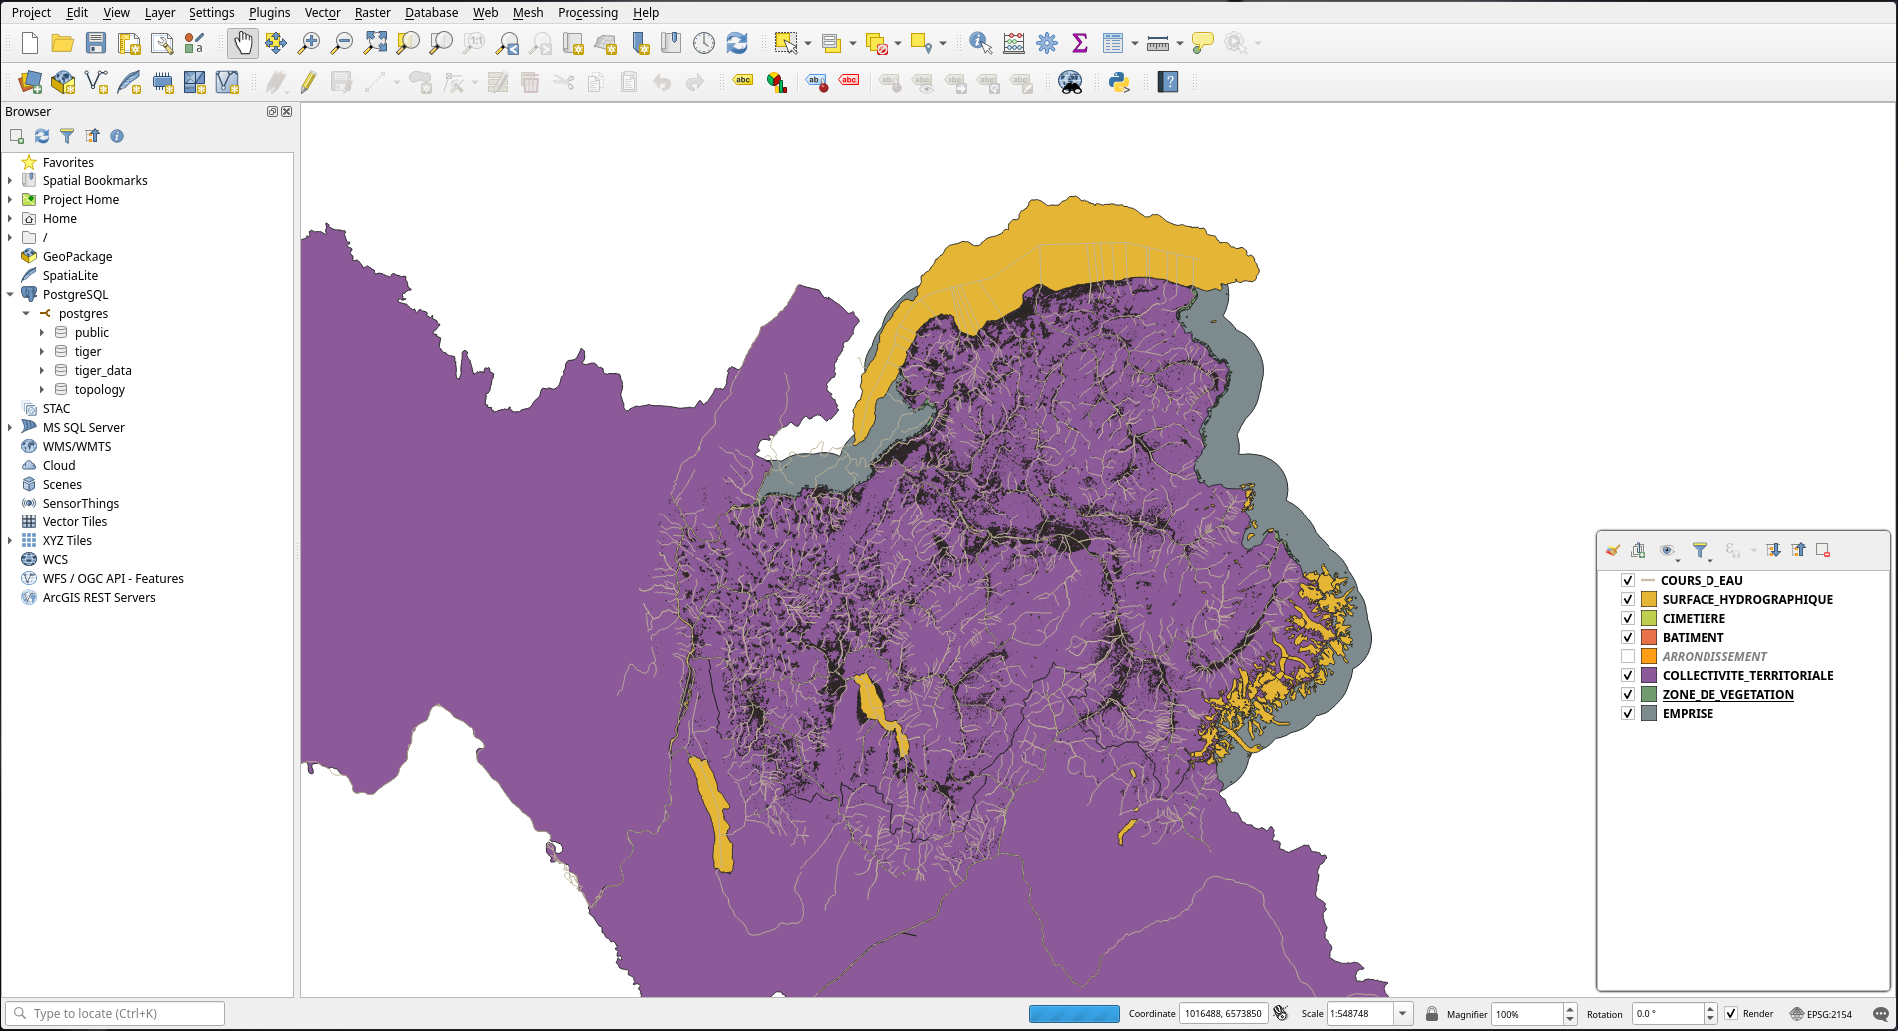The image size is (1898, 1031).
Task: Open the Processing menu
Action: pos(587,12)
